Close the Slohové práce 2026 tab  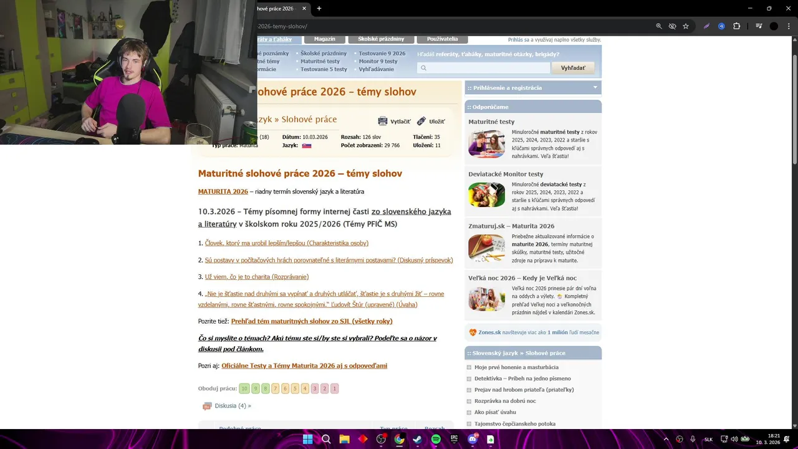click(x=304, y=9)
